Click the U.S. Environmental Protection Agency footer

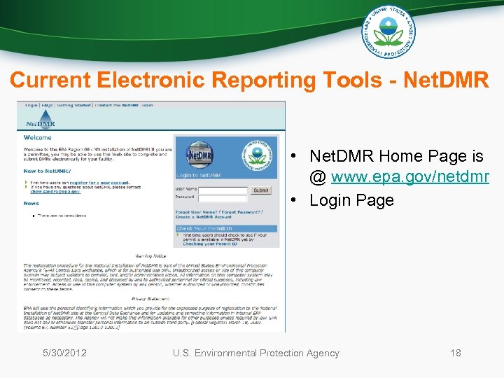coord(256,353)
